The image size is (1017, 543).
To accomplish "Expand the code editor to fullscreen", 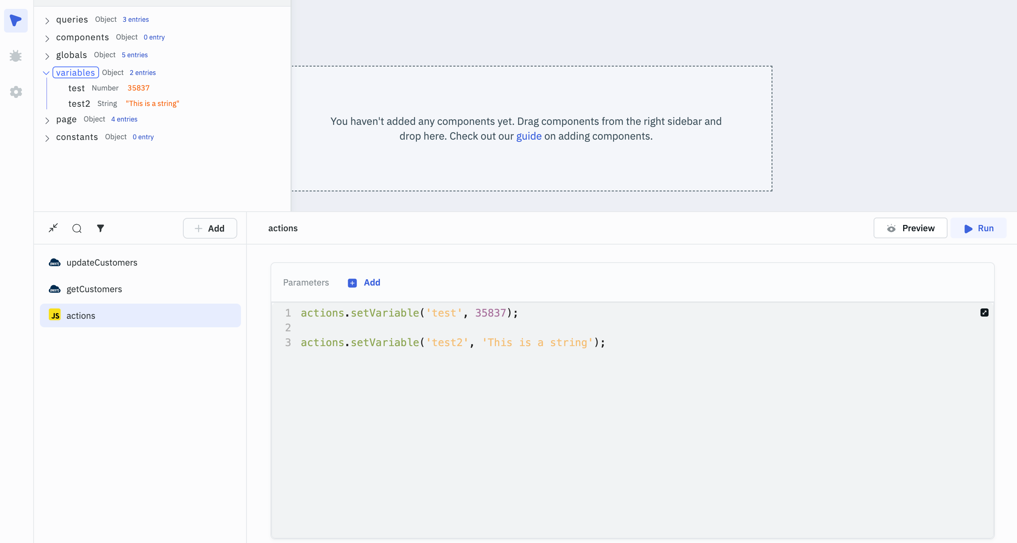I will point(984,313).
